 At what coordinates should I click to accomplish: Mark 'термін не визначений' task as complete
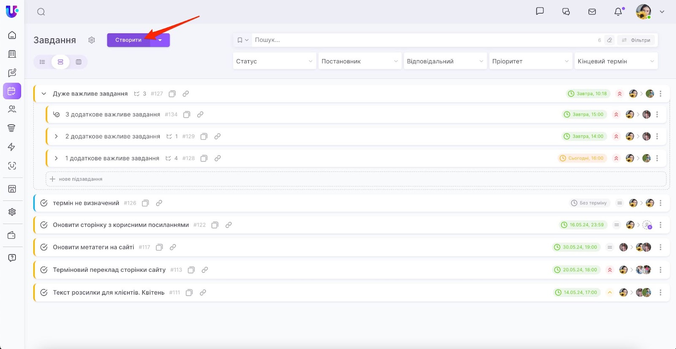point(44,203)
